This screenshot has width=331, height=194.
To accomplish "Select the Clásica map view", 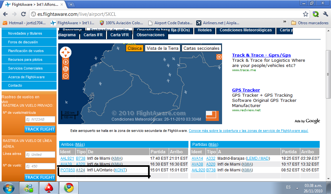I will (134, 48).
